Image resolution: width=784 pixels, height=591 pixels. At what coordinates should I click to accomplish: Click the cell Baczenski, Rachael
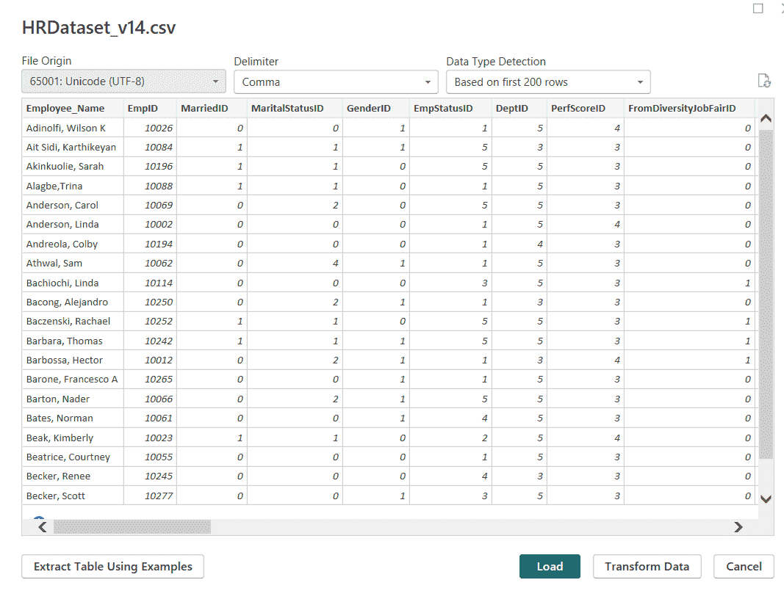pyautogui.click(x=73, y=322)
